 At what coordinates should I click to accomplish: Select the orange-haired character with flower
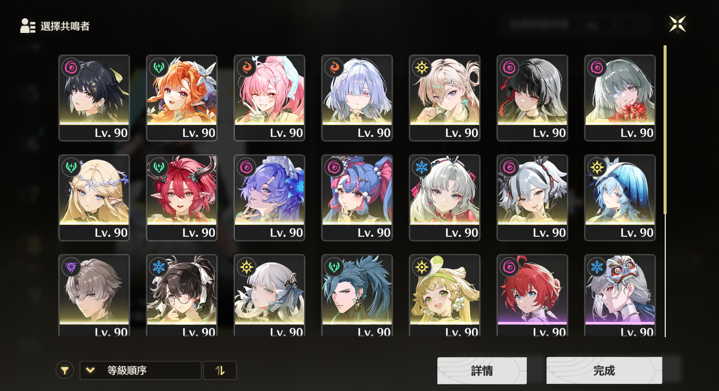pyautogui.click(x=182, y=98)
